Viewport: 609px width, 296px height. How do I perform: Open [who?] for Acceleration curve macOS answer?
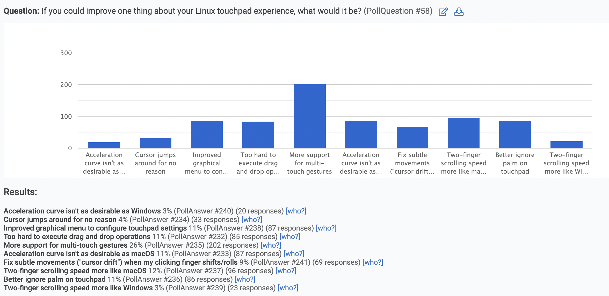(294, 254)
